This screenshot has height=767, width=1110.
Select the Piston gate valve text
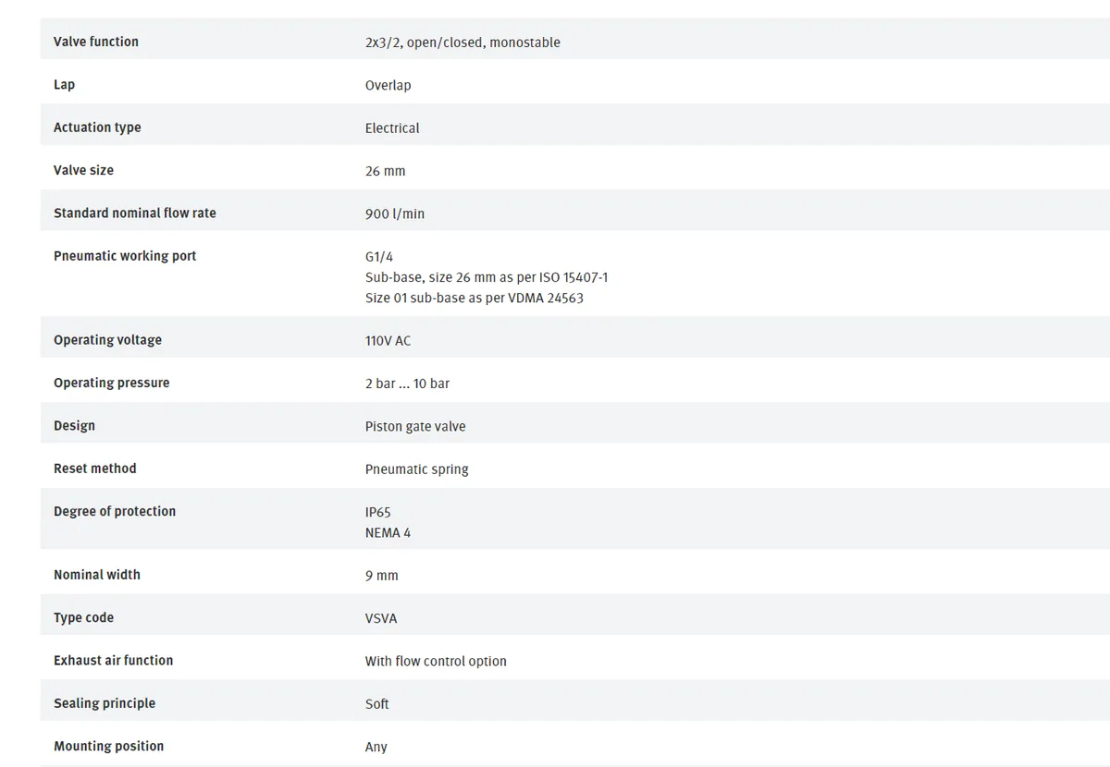click(415, 427)
